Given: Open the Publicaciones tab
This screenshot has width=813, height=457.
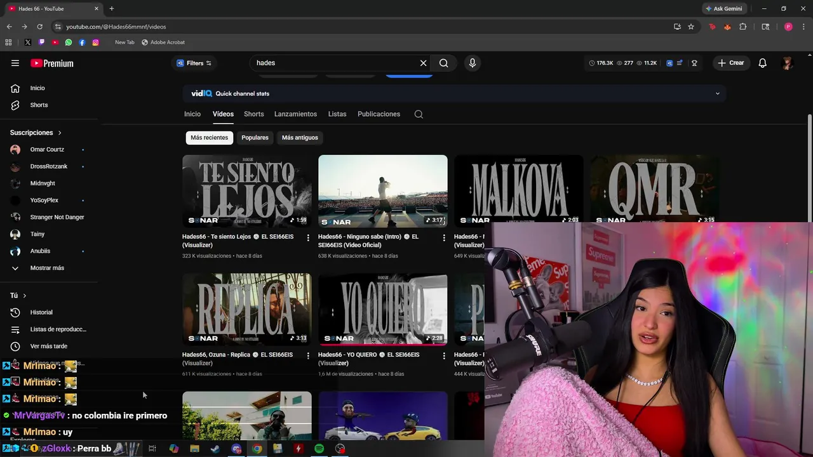Looking at the screenshot, I should coord(379,114).
